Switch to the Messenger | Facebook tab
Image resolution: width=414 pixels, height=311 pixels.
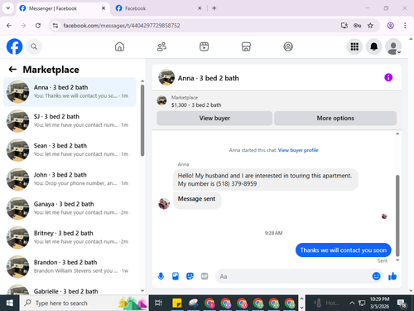[x=63, y=8]
